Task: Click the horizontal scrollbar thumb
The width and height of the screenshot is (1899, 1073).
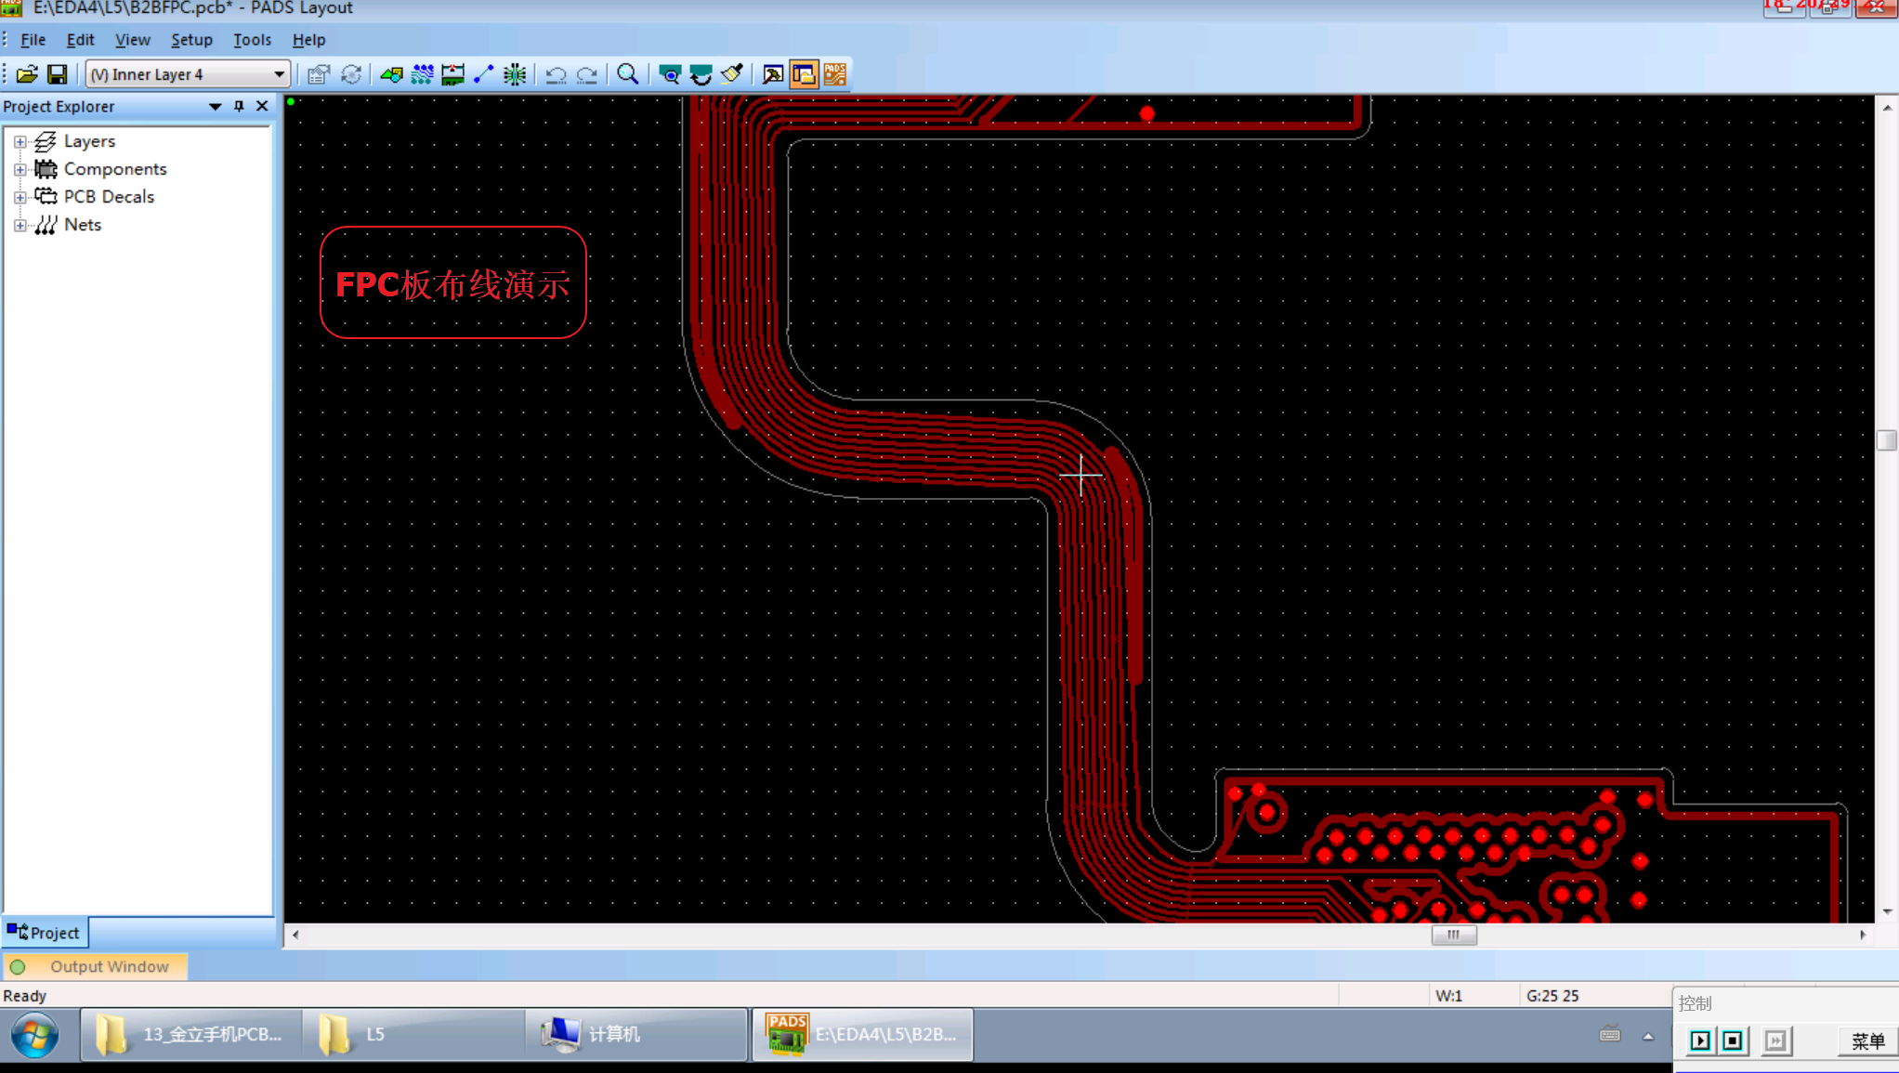Action: tap(1454, 936)
